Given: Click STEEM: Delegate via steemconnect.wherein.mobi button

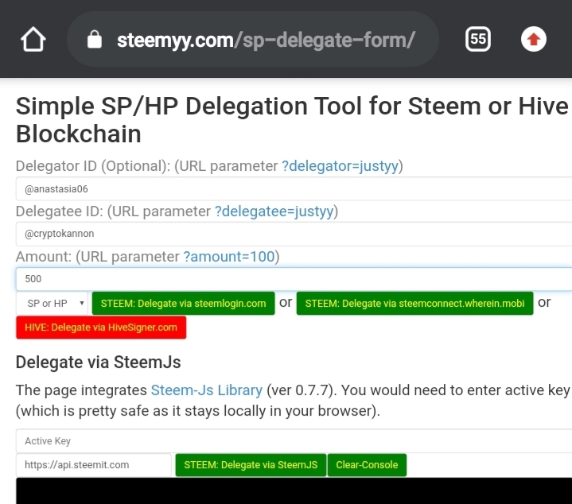Looking at the screenshot, I should pos(414,303).
